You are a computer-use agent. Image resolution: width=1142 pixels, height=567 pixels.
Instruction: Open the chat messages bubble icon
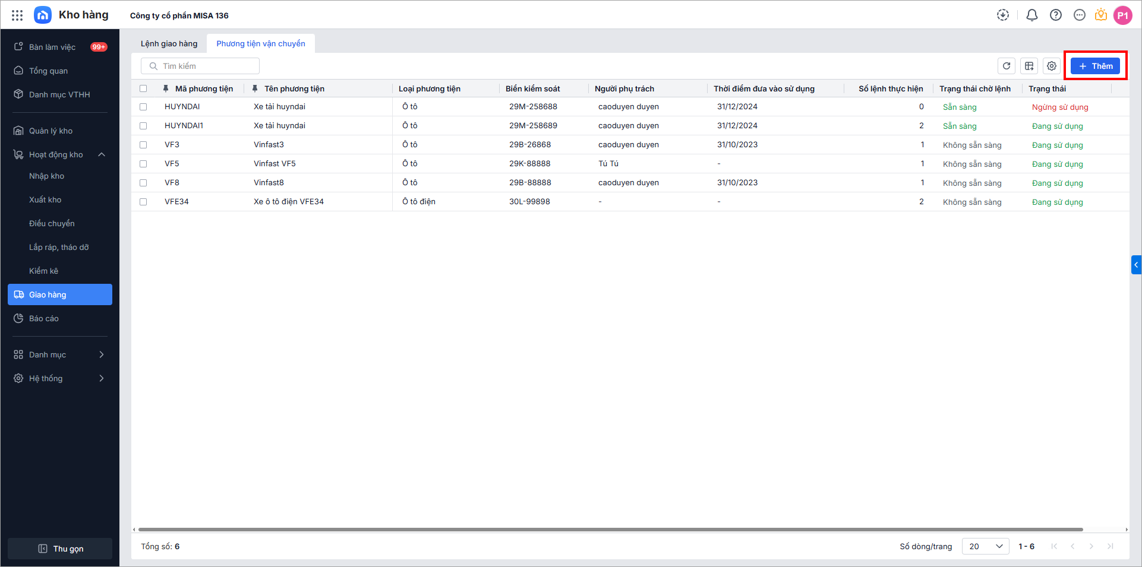pyautogui.click(x=1080, y=15)
